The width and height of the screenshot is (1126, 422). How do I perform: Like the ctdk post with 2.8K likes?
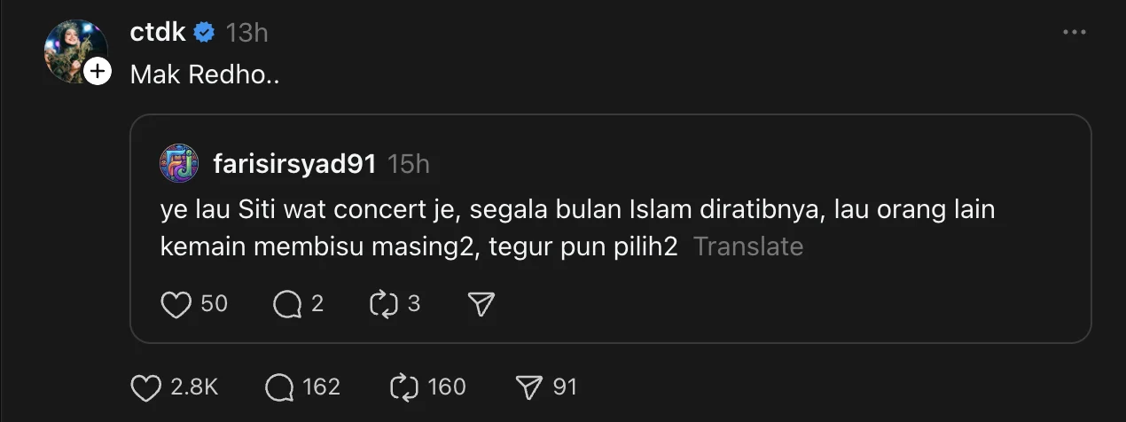(x=145, y=387)
